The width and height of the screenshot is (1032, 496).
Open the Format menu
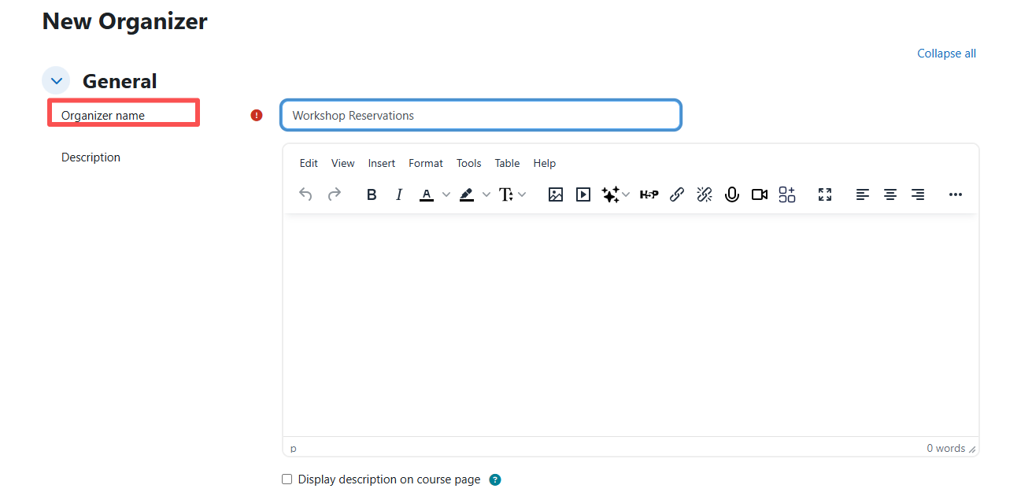pyautogui.click(x=426, y=163)
